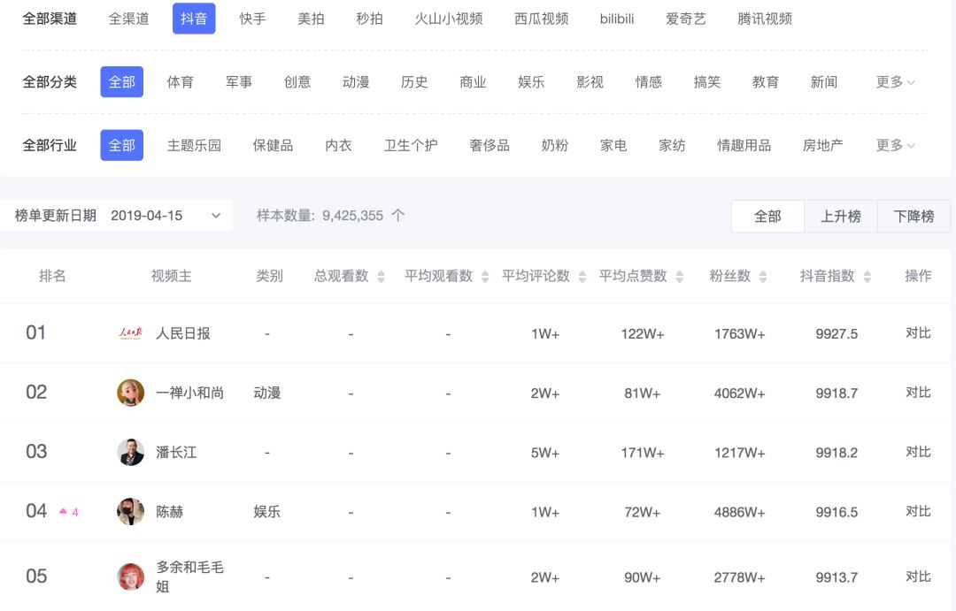Filter industry by 家纺
Image resolution: width=956 pixels, height=611 pixels.
click(672, 146)
